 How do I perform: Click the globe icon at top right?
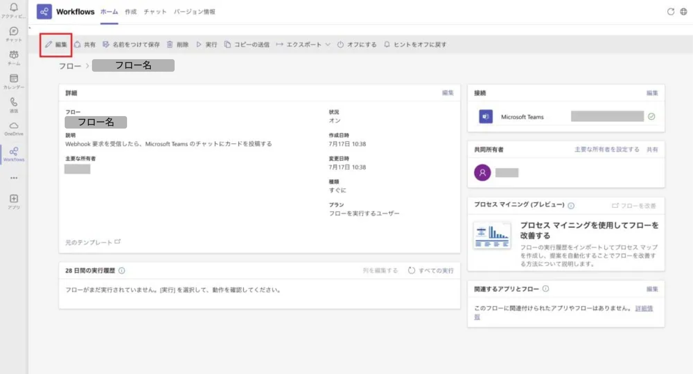click(684, 12)
